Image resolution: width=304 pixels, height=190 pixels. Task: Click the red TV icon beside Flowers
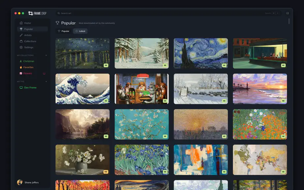[x=44, y=73]
